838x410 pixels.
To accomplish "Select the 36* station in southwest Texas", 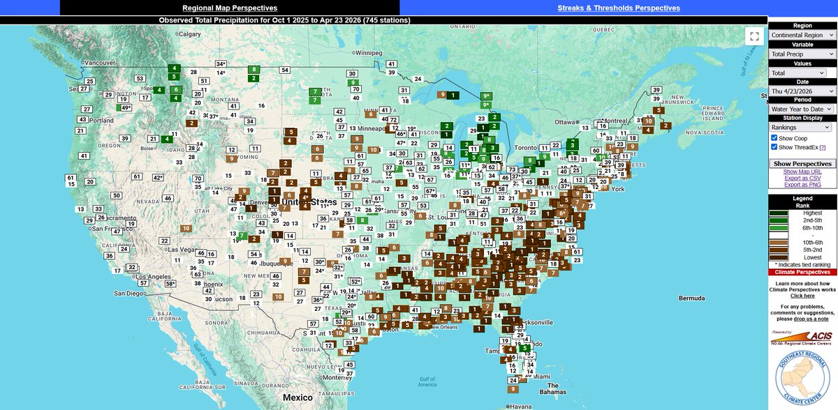I will (317, 300).
